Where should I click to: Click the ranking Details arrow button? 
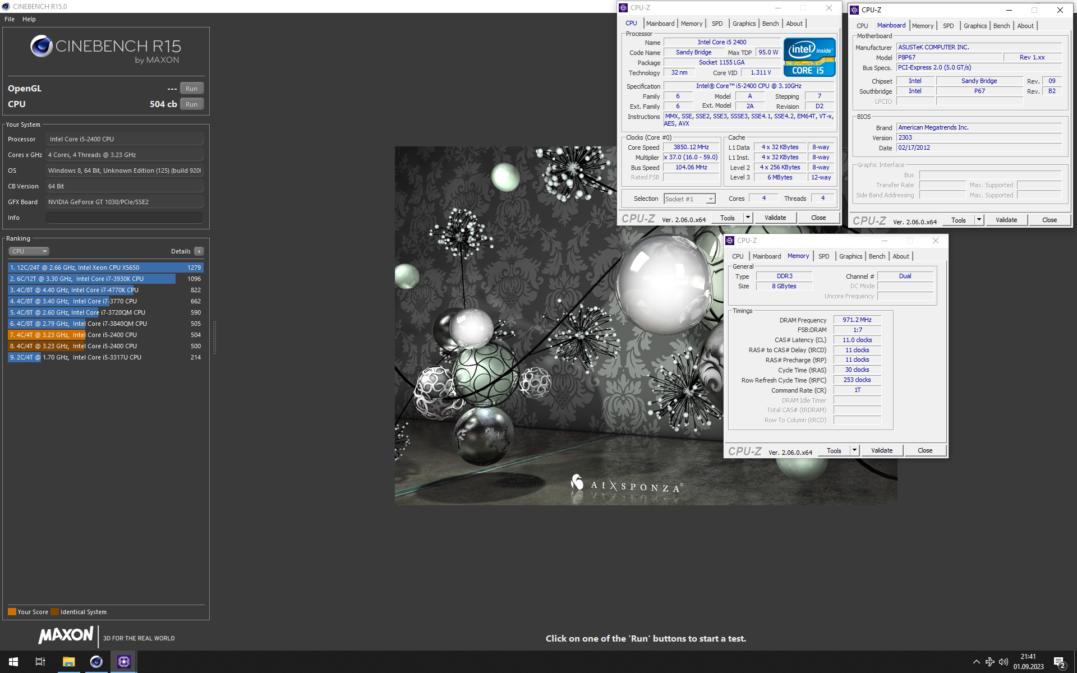199,251
